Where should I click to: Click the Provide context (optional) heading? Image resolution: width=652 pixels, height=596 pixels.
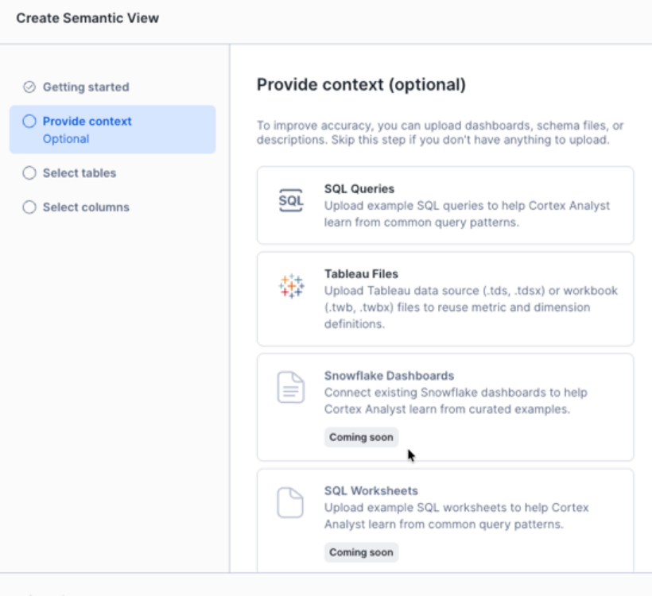click(x=361, y=84)
